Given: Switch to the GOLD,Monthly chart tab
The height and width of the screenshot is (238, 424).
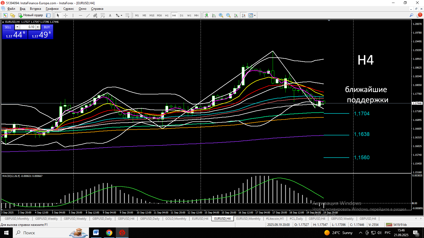Looking at the screenshot, I should coord(176,219).
